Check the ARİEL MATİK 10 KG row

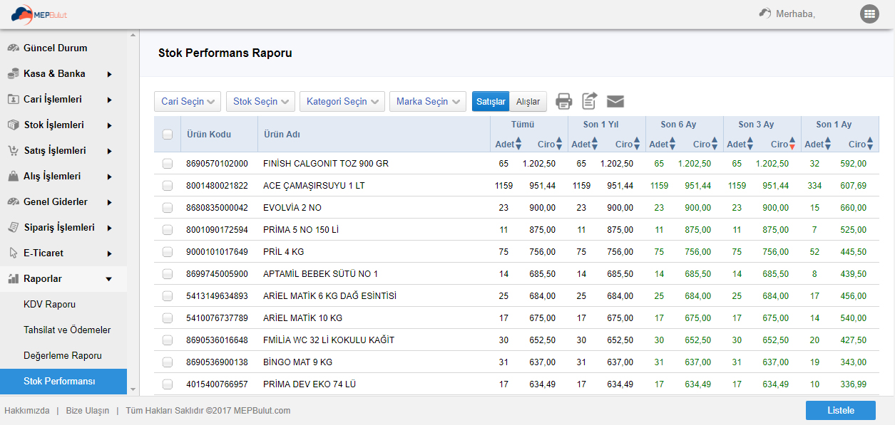[168, 318]
